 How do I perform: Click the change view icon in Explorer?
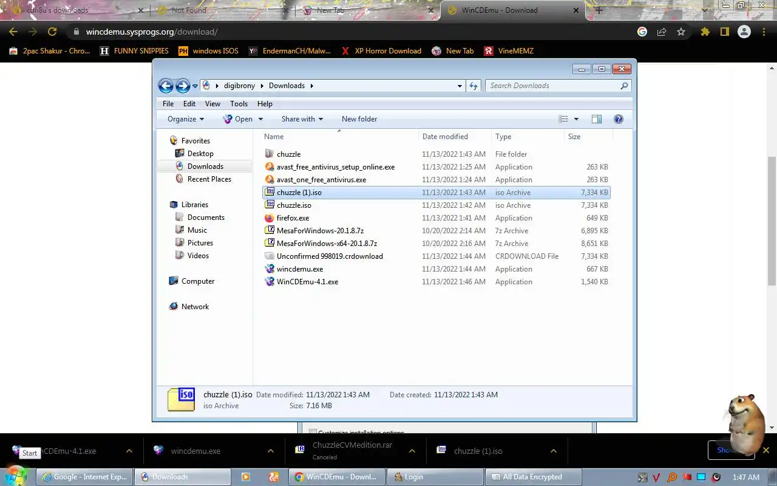(563, 119)
